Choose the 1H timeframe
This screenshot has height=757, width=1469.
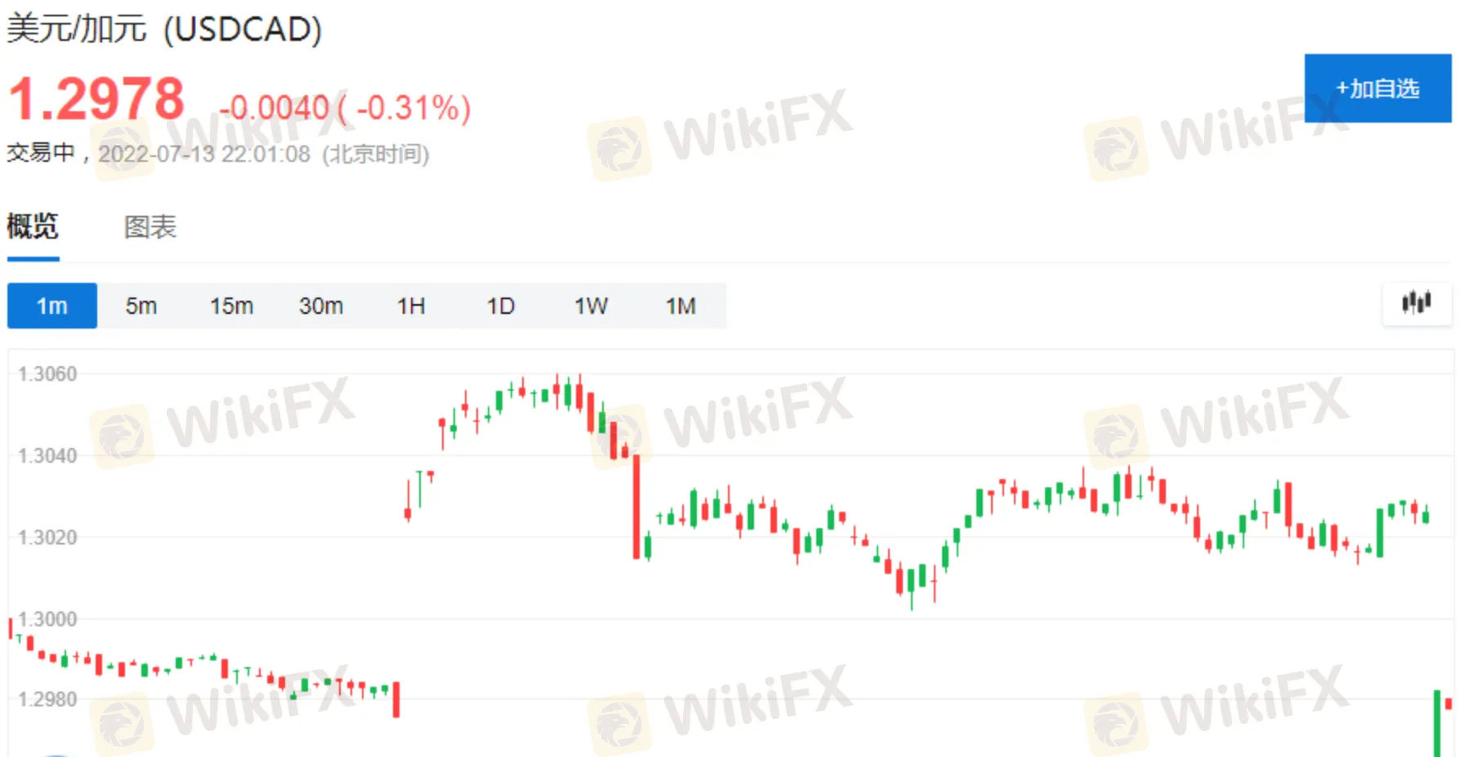click(411, 306)
